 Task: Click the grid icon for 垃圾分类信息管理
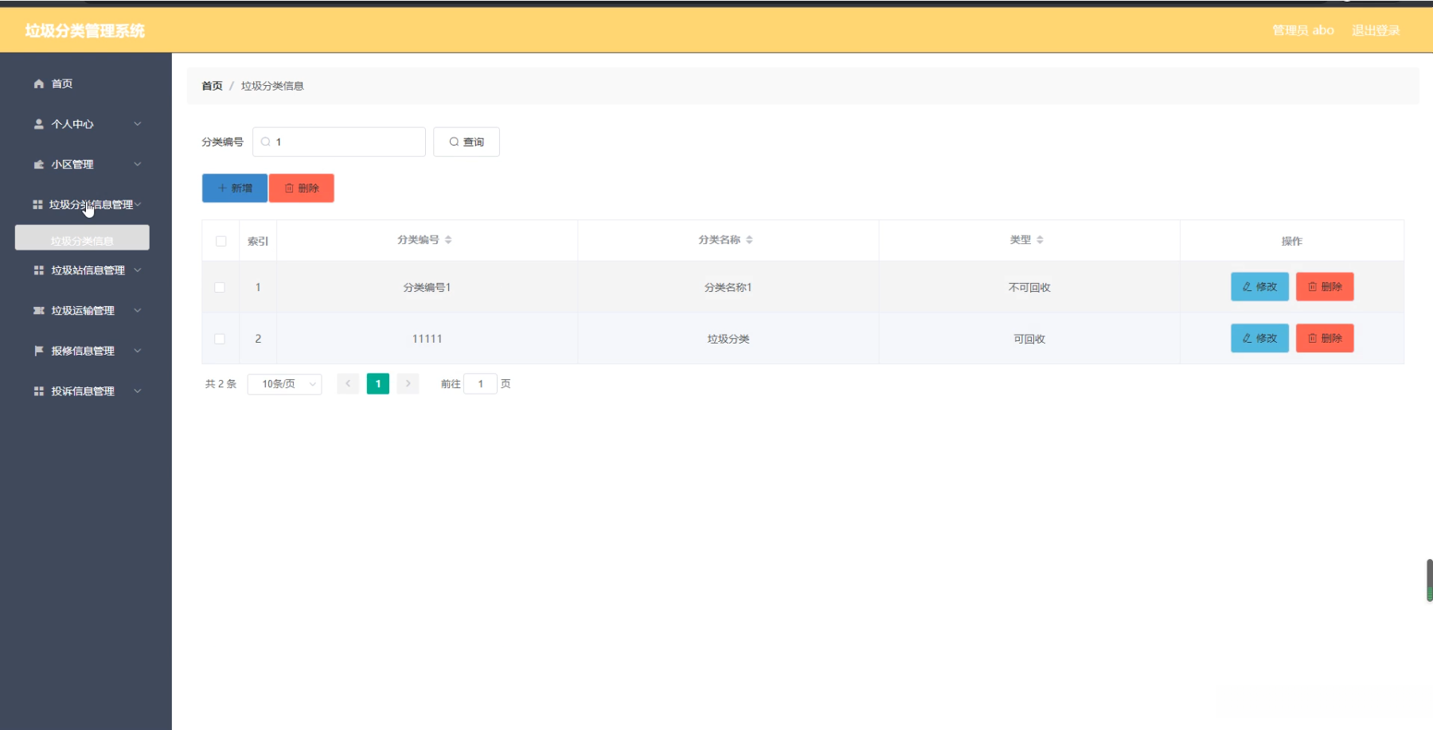click(37, 204)
